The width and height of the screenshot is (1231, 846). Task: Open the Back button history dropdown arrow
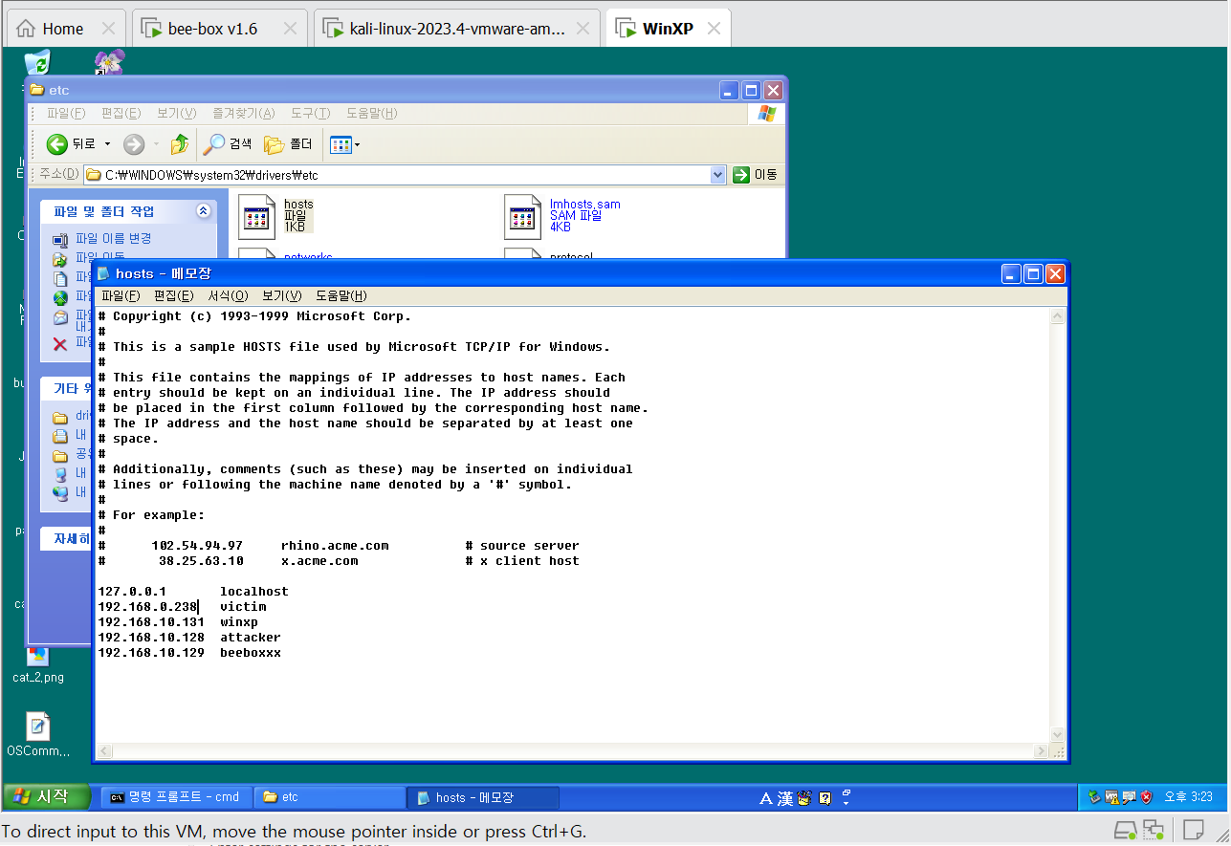(x=107, y=144)
